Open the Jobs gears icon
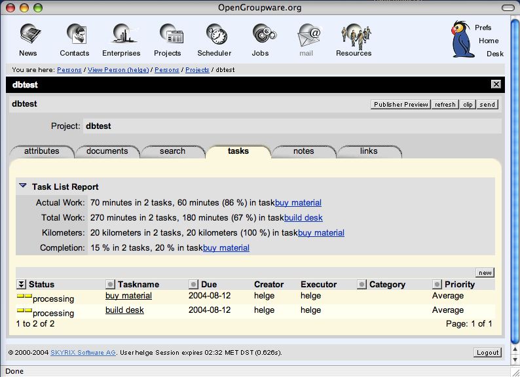Screen dimensions: 520x377 point(265,34)
